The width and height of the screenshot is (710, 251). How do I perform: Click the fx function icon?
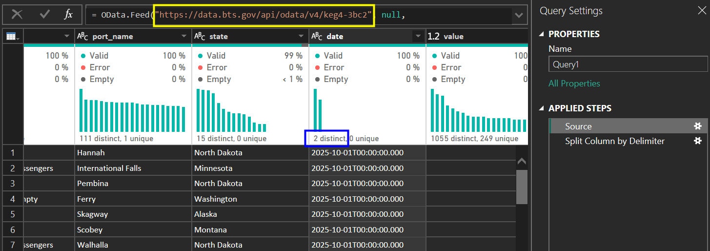[x=68, y=15]
